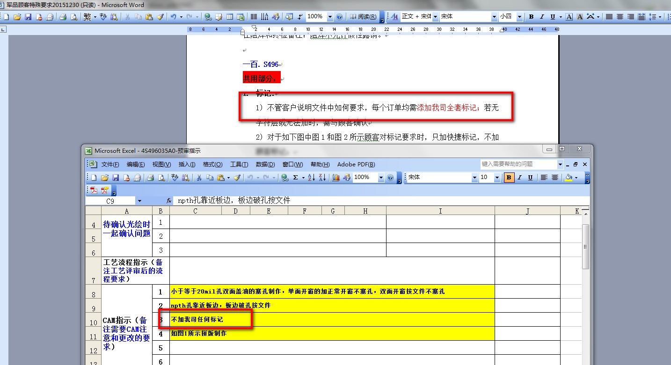Click Insert Hyperlink globe icon in Word toolbar
This screenshot has height=365, width=671.
(x=208, y=17)
